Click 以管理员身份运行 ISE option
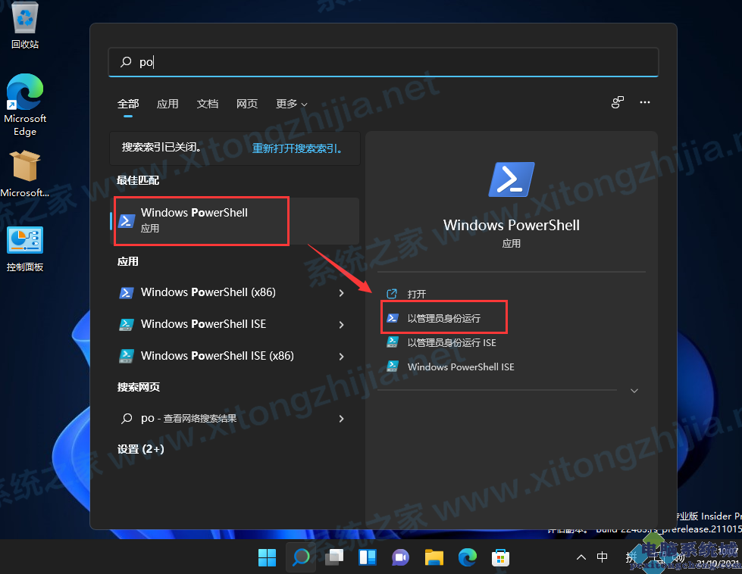742x574 pixels. 452,343
